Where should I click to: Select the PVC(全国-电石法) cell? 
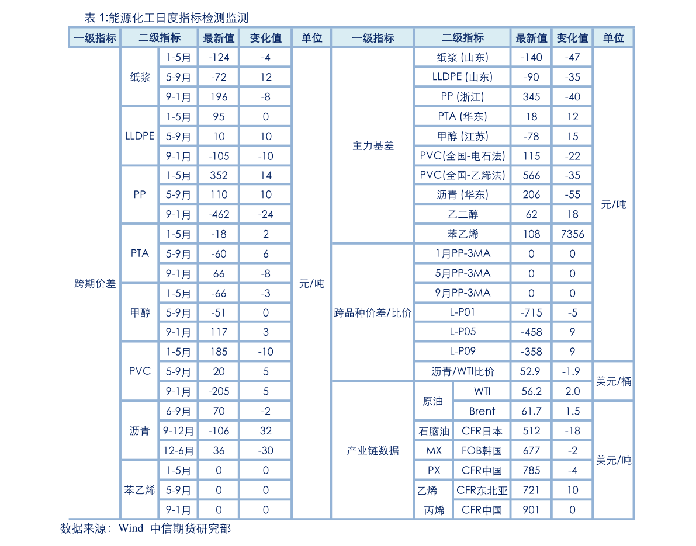[462, 156]
